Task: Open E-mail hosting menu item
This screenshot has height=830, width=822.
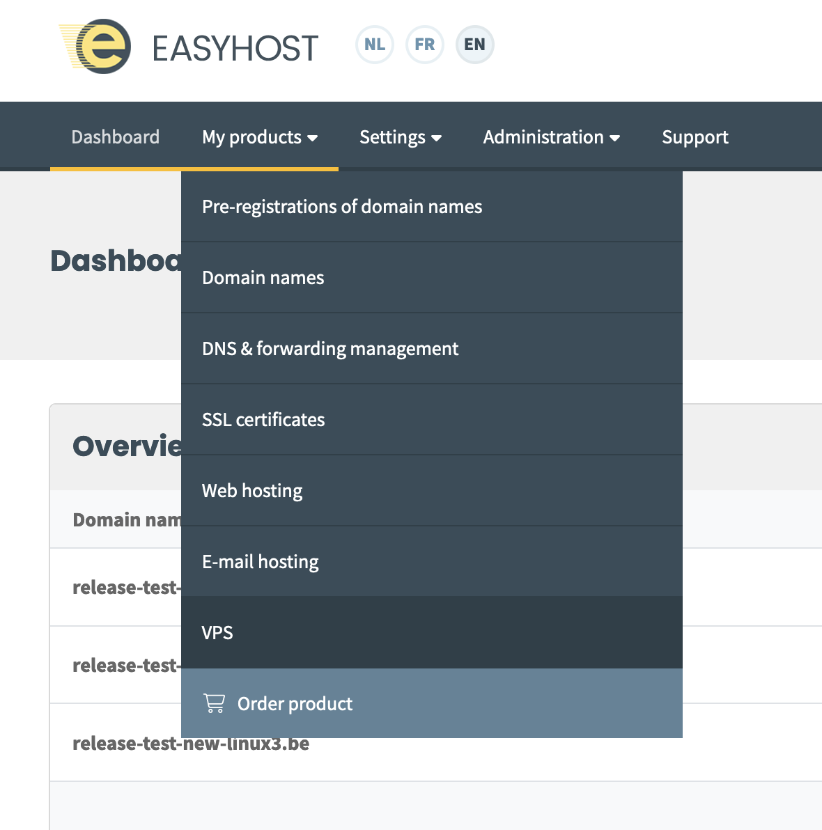Action: [261, 562]
